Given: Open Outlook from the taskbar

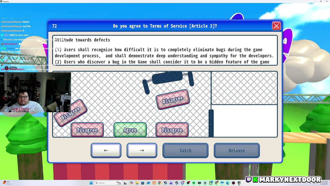Looking at the screenshot, I should (148, 183).
